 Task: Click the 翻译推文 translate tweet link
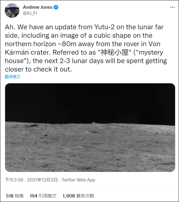pos(13,77)
